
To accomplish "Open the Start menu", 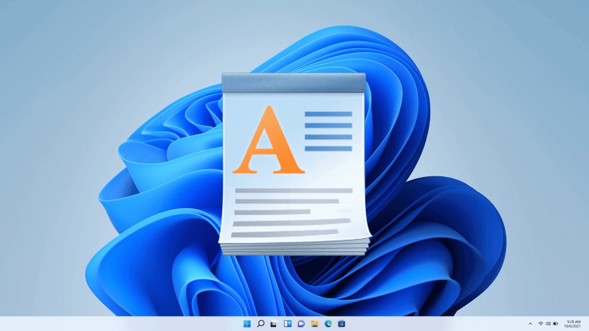I will coord(247,324).
